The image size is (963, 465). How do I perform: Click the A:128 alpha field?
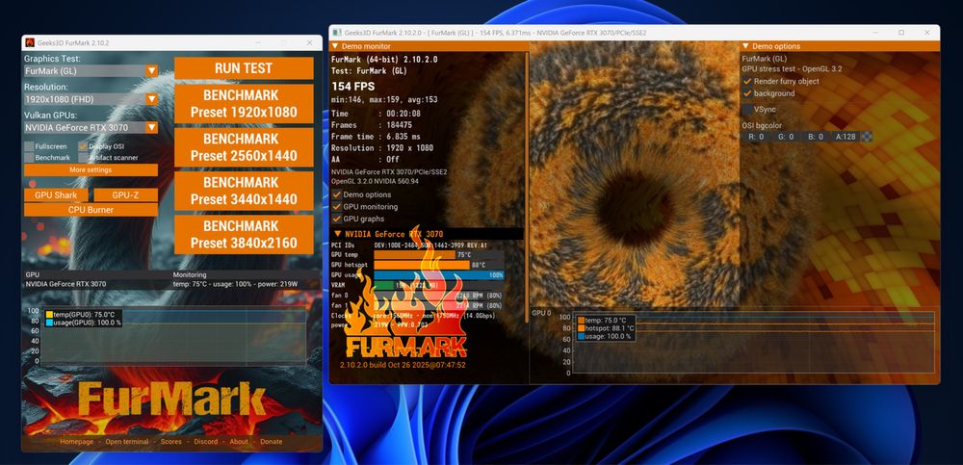click(x=846, y=137)
